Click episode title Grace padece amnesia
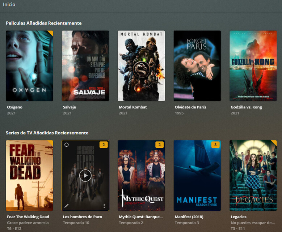Screen dimensions: 282x232 click(x=28, y=223)
